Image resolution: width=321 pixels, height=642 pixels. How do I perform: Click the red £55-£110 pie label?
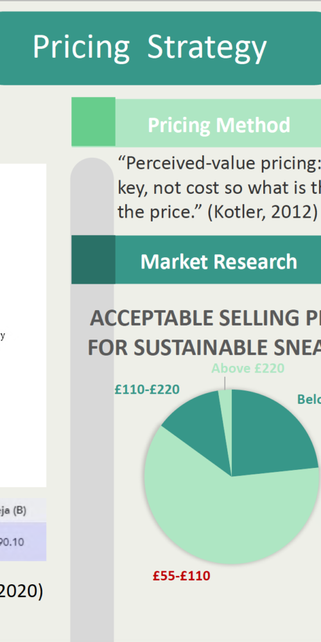(182, 576)
